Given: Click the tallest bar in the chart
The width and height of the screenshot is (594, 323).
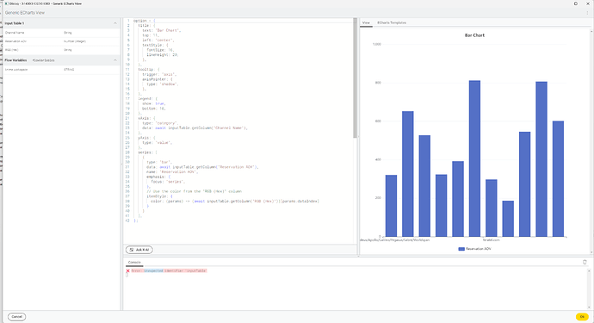Looking at the screenshot, I should (x=474, y=158).
